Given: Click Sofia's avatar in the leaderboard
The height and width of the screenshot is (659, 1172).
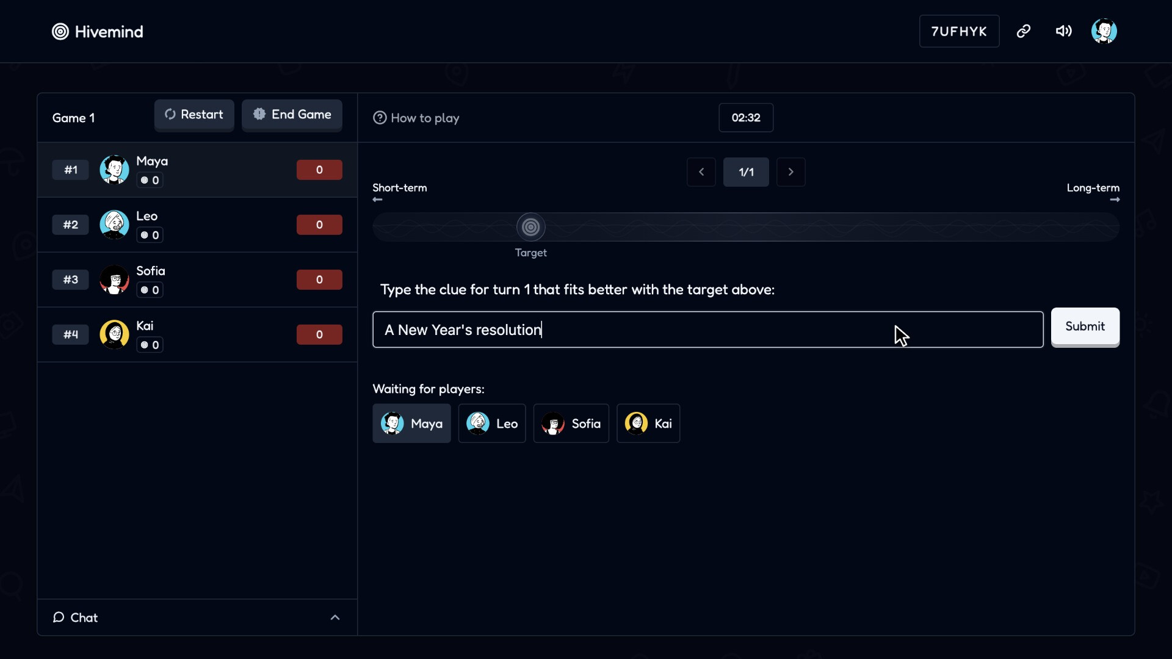Looking at the screenshot, I should click(x=114, y=279).
